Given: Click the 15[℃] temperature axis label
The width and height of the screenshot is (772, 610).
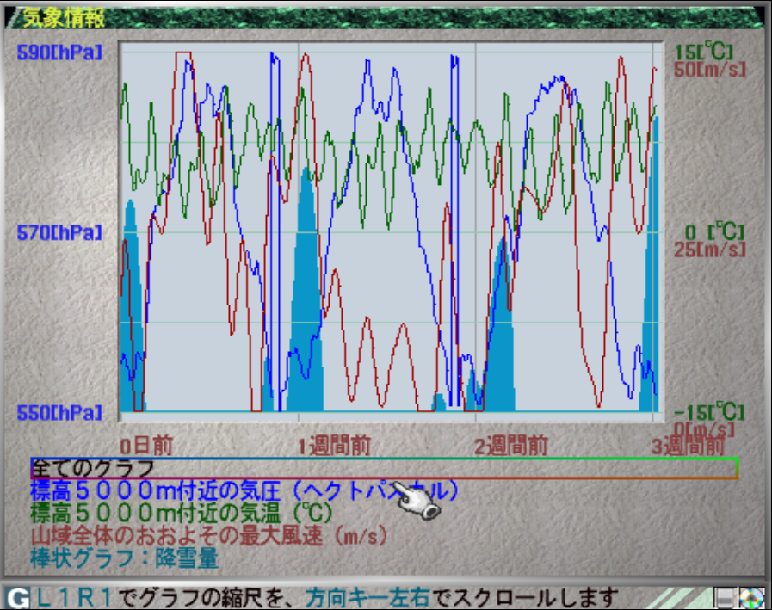Looking at the screenshot, I should point(703,52).
